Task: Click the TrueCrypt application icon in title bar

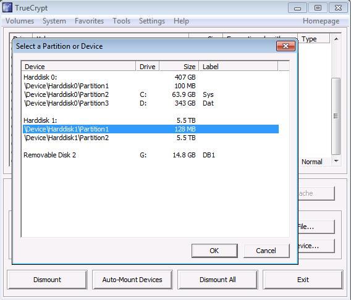Action: point(7,7)
